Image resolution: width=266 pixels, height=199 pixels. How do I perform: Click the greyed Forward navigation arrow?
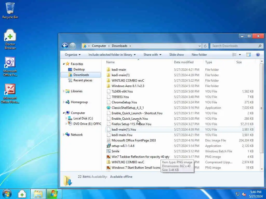pos(73,46)
